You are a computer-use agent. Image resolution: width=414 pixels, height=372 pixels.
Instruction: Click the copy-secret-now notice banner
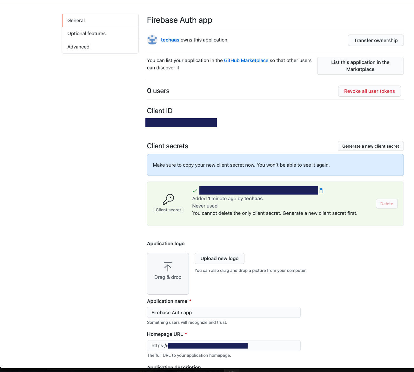[275, 165]
